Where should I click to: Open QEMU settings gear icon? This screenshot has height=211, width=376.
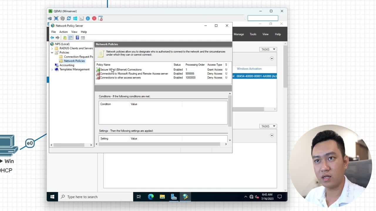(x=62, y=18)
